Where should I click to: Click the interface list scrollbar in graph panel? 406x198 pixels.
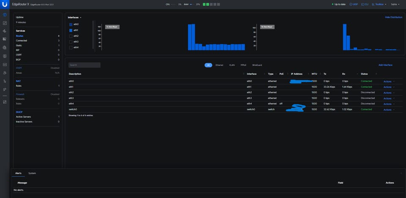click(93, 35)
